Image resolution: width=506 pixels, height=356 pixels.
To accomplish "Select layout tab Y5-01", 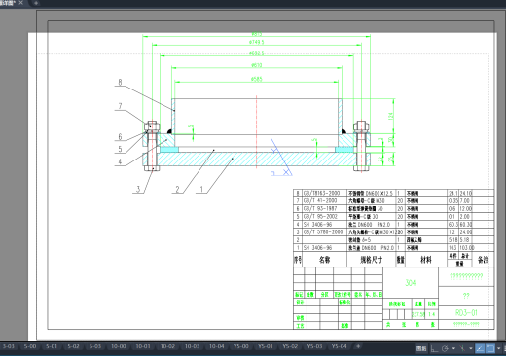I will pyautogui.click(x=266, y=346).
